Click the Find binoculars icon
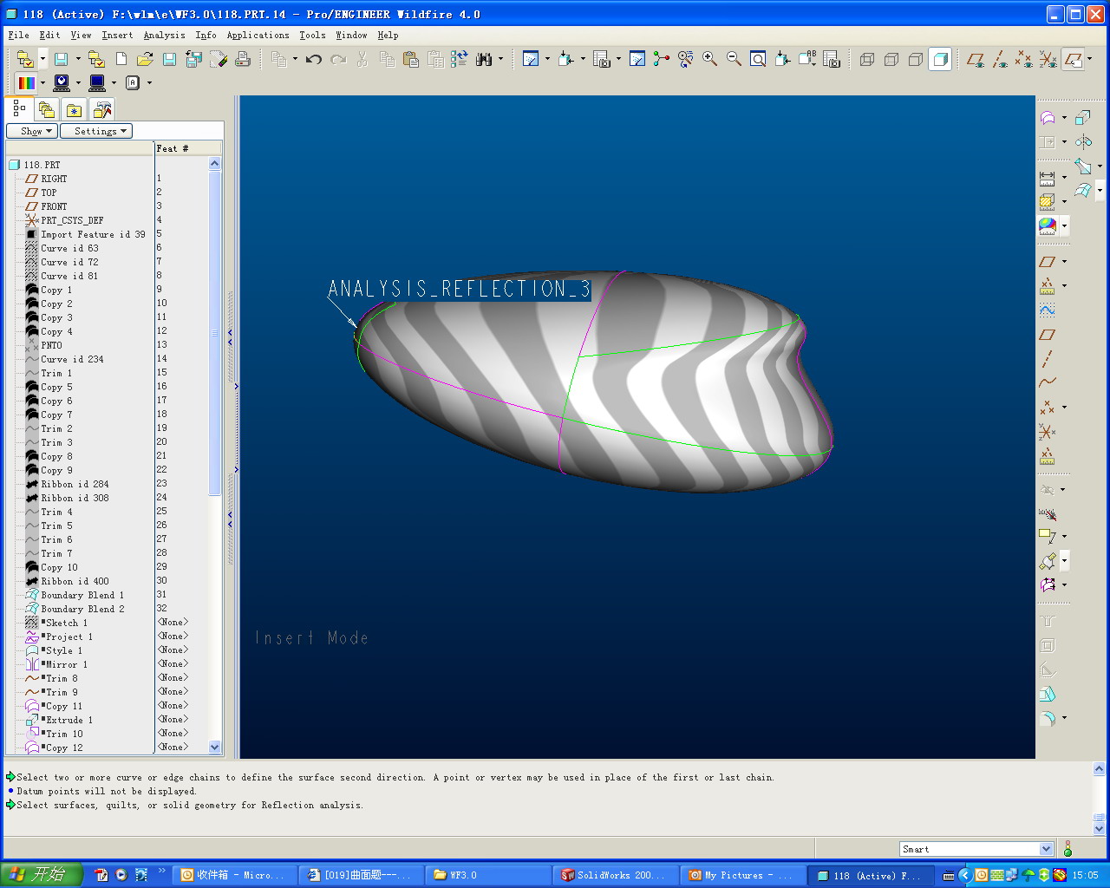1110x888 pixels. (x=484, y=59)
